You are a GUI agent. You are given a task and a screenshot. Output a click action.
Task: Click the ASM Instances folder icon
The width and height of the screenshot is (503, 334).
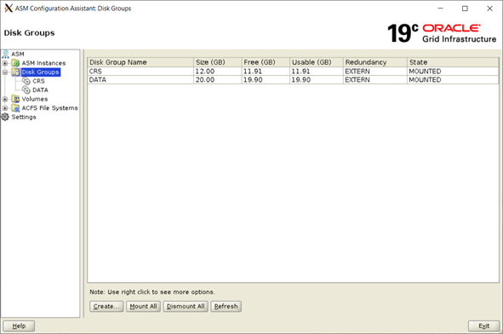coord(15,63)
